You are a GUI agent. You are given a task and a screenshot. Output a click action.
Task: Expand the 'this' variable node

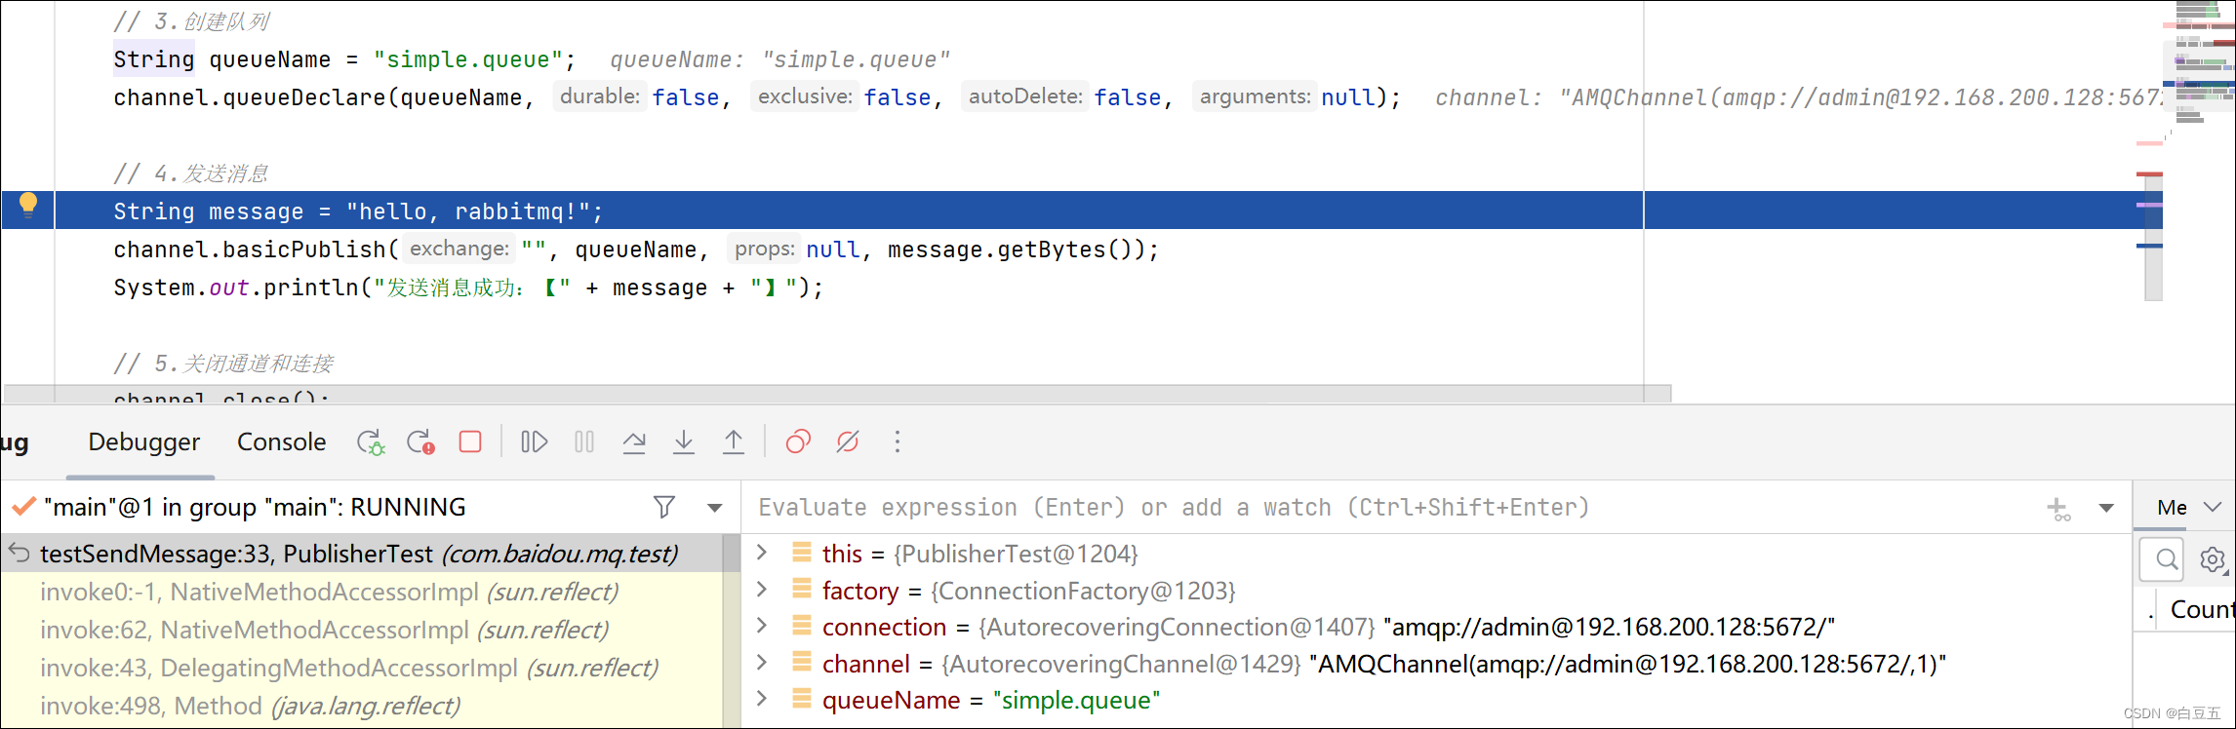(762, 553)
